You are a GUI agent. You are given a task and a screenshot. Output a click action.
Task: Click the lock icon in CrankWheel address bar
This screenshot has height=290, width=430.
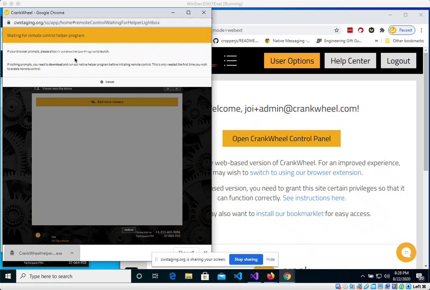pos(8,23)
